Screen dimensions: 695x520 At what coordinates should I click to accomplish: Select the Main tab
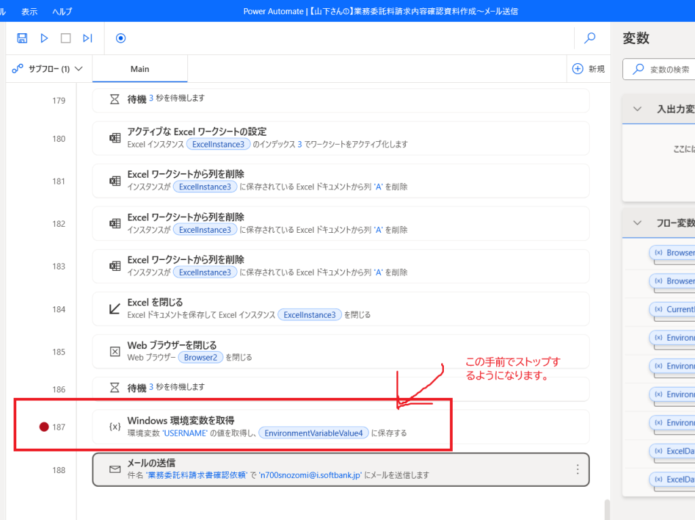[x=140, y=69]
